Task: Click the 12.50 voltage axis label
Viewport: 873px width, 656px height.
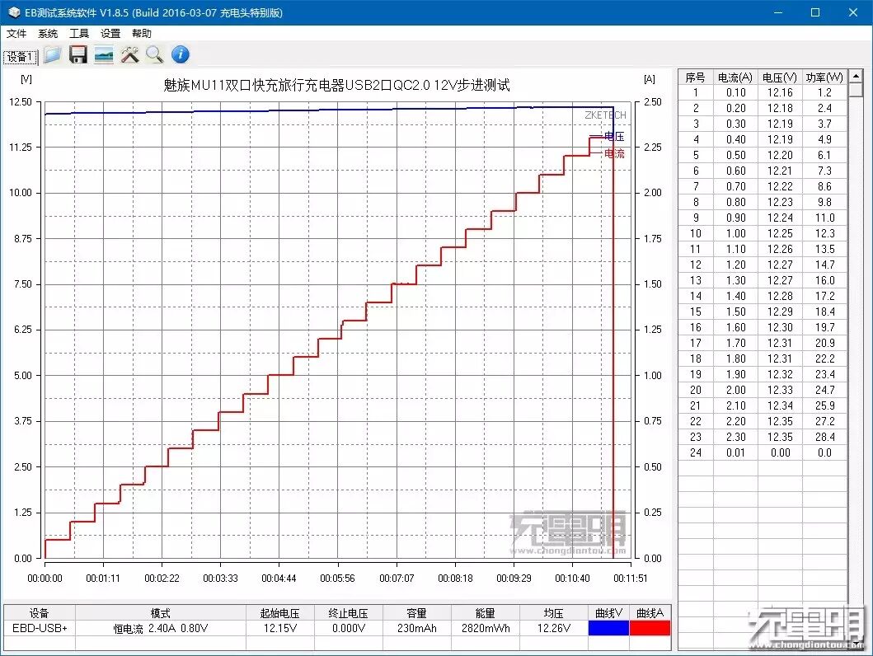Action: click(x=21, y=102)
